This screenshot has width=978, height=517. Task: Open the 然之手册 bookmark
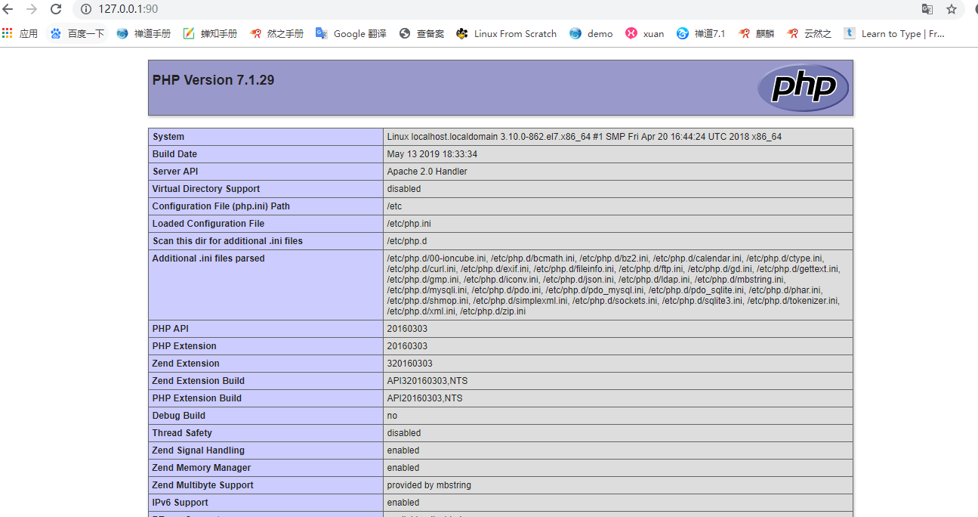(x=276, y=33)
